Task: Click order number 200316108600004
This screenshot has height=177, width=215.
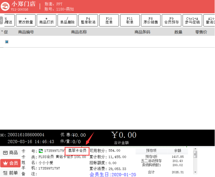Action: [x=26, y=135]
